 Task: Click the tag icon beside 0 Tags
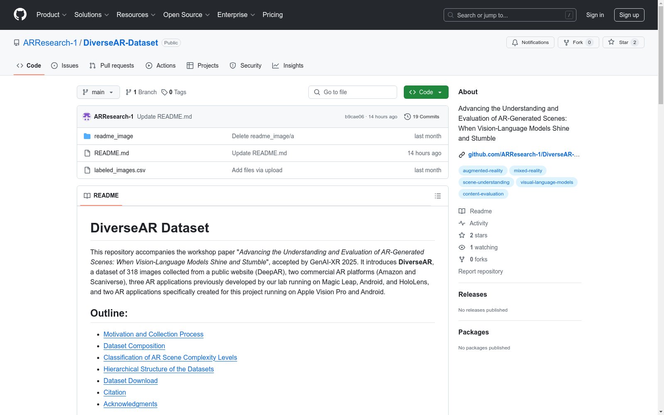[164, 92]
